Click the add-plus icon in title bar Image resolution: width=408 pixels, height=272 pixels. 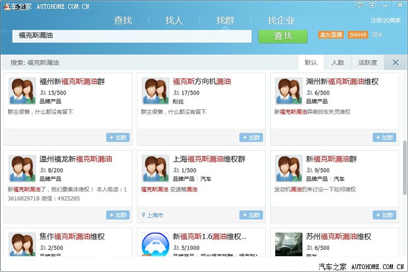(372, 5)
